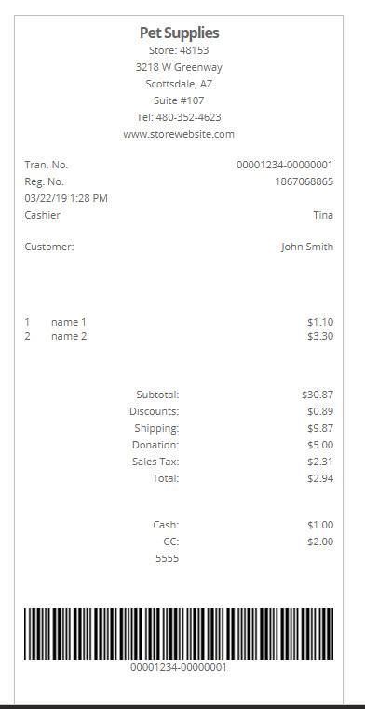
Task: Click customer name John Smith
Action: 307,247
